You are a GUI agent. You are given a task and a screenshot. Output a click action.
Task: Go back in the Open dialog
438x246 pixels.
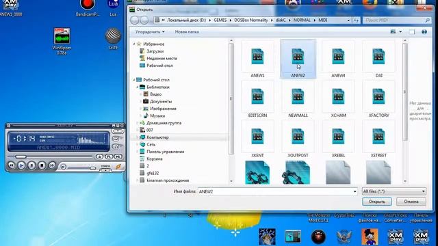(135, 20)
